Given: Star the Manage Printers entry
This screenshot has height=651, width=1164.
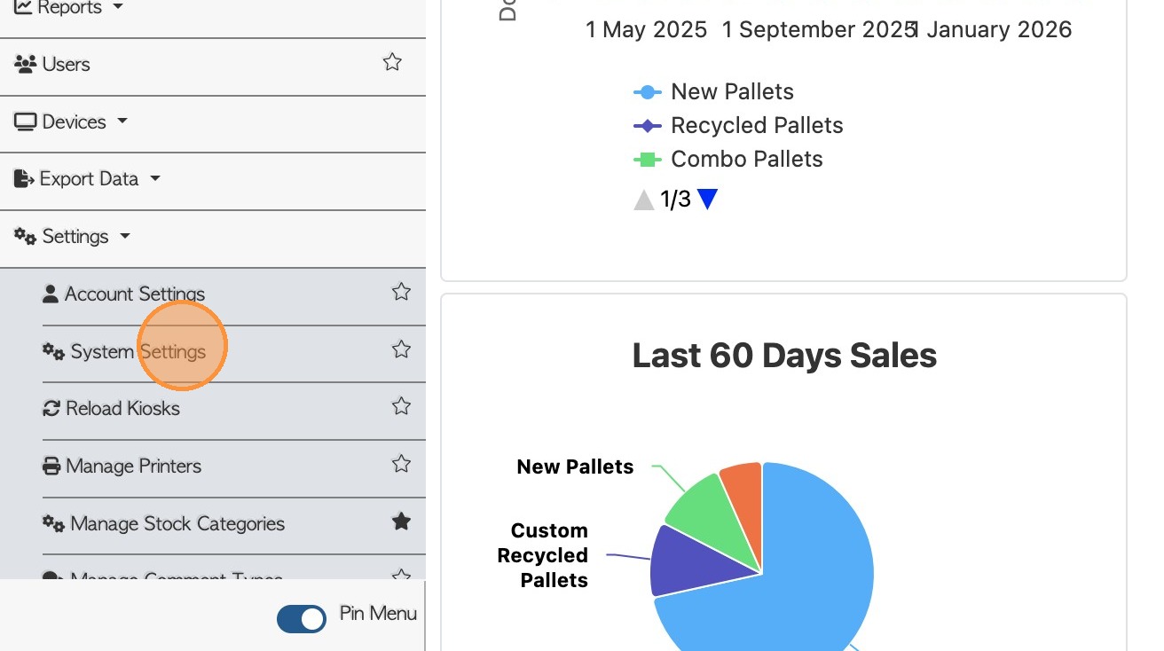Looking at the screenshot, I should pos(401,464).
